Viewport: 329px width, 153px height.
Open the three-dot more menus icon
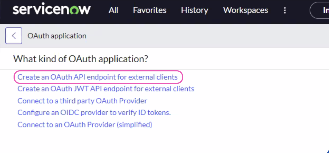point(285,10)
